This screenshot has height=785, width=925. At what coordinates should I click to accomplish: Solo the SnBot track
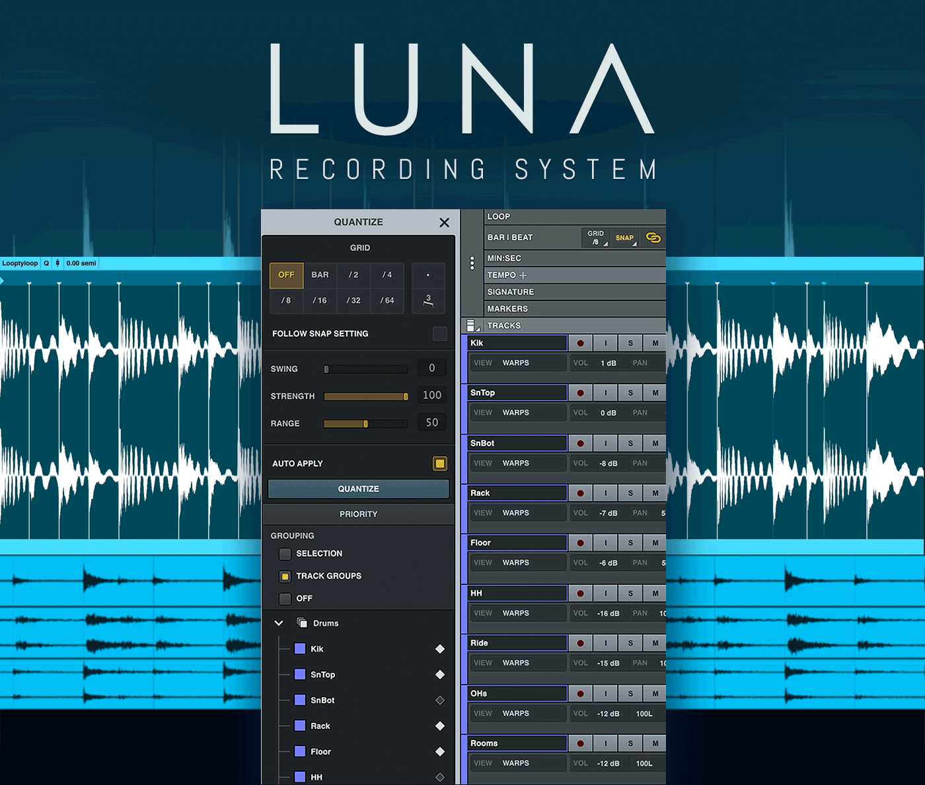point(630,444)
